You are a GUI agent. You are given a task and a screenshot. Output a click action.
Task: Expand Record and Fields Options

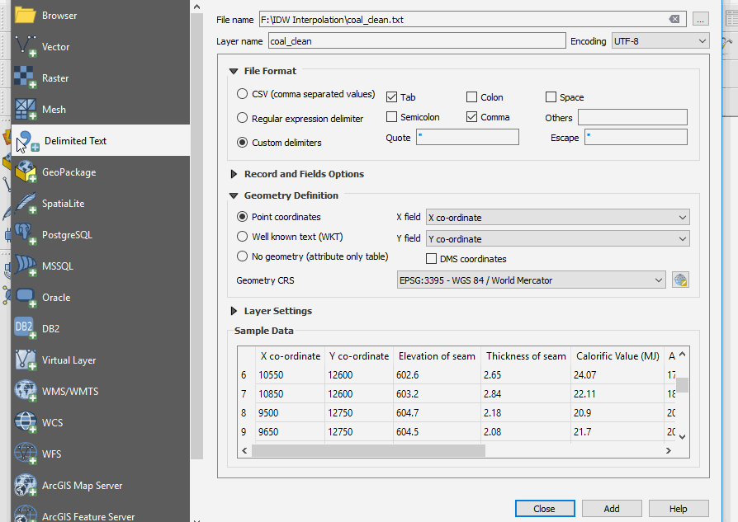pos(234,173)
